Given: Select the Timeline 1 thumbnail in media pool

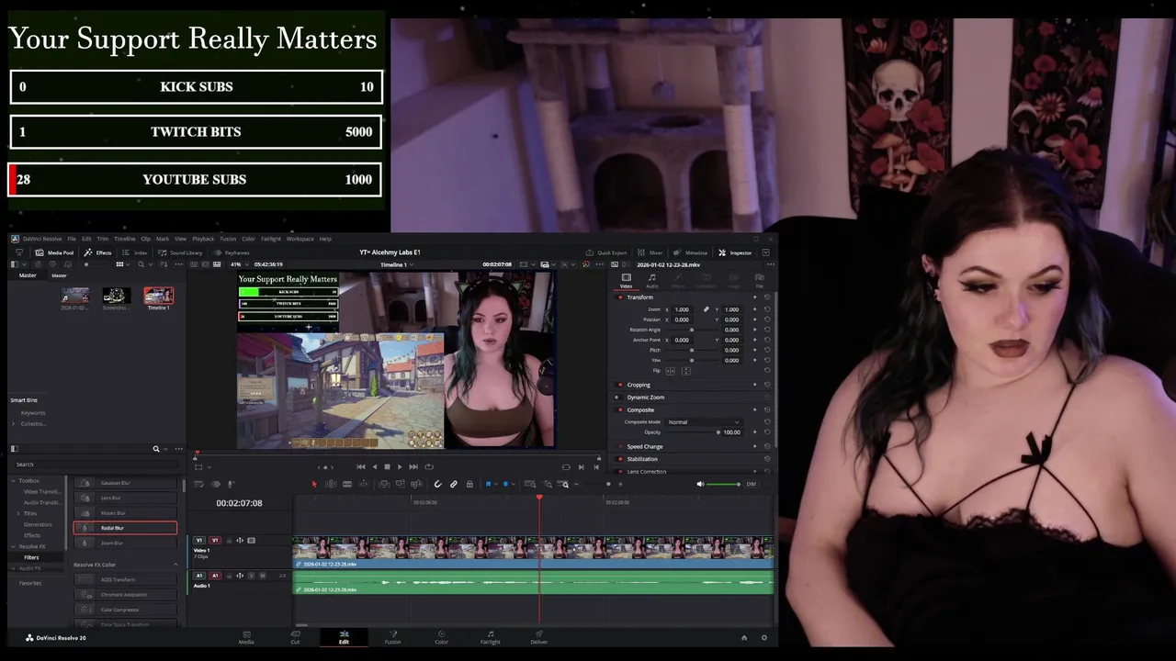Looking at the screenshot, I should [158, 297].
